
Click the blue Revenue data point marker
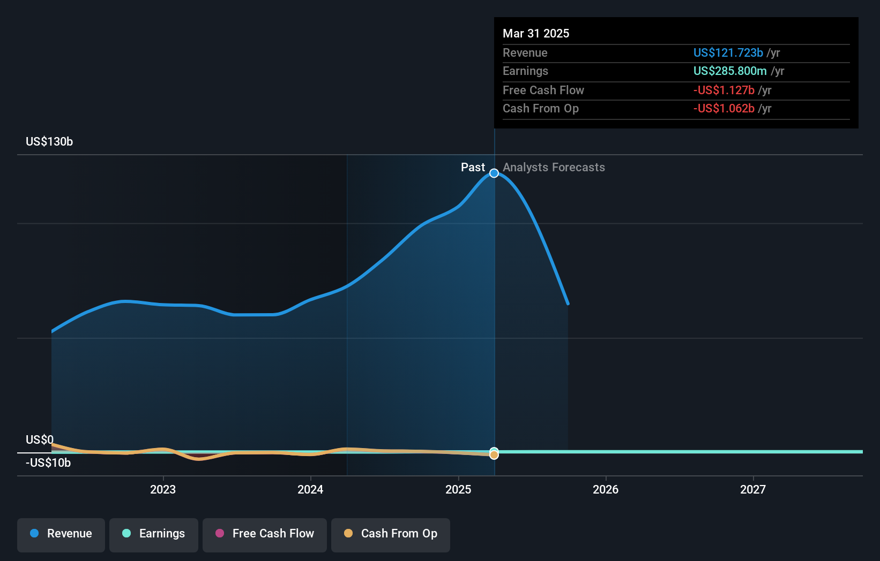494,173
